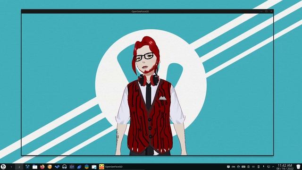The image size is (302, 170).
Task: Click the small tray icon beside the clock-shaped icon
Action: (x=233, y=167)
